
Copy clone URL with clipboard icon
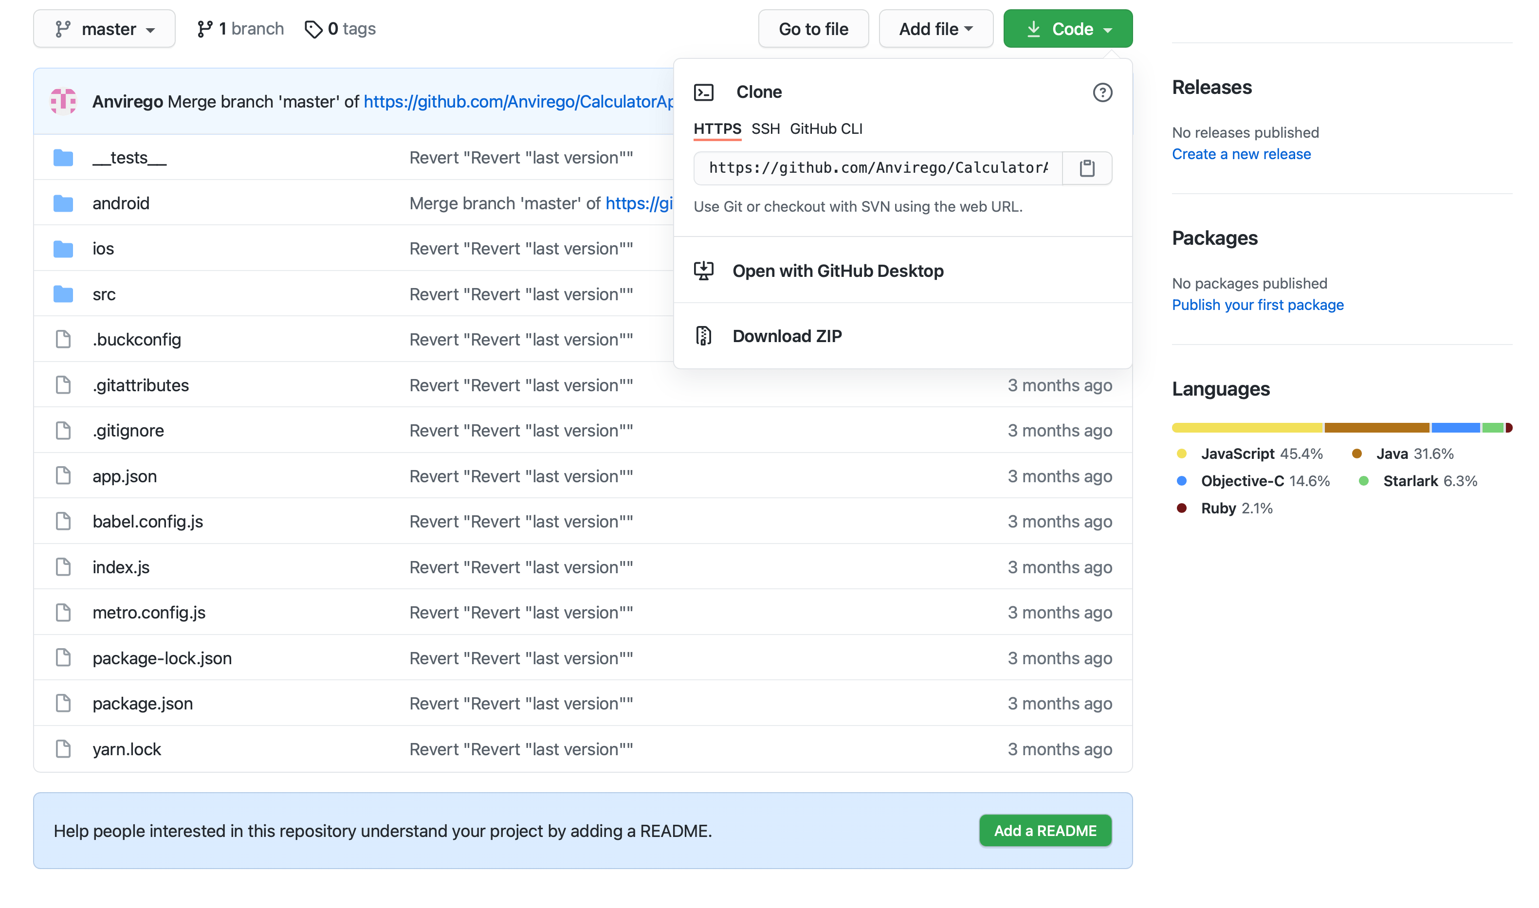pyautogui.click(x=1087, y=168)
